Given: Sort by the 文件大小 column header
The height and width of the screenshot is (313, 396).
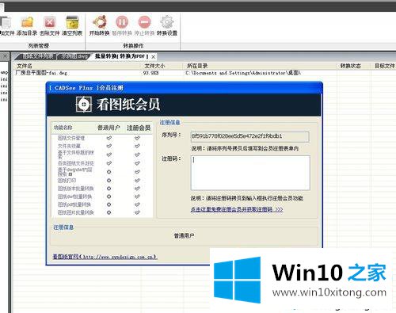Looking at the screenshot, I should coord(154,66).
